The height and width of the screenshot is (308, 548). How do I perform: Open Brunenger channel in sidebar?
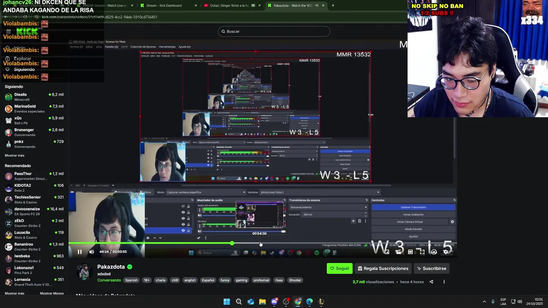pos(34,132)
